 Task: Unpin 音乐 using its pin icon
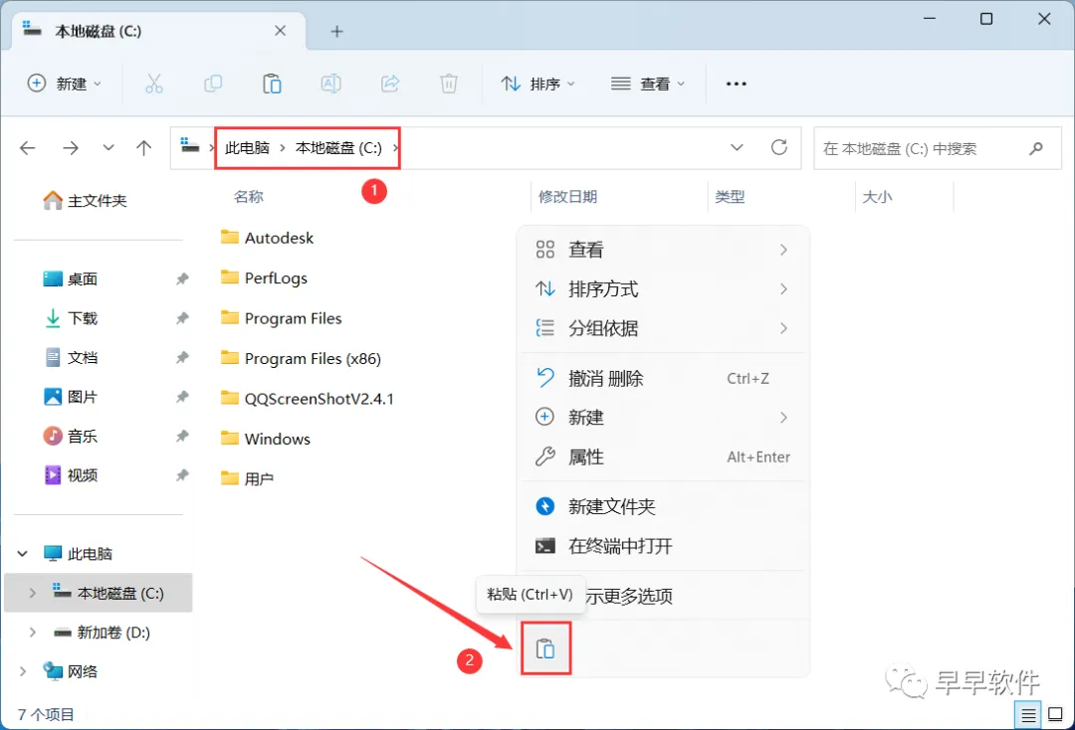click(x=182, y=437)
